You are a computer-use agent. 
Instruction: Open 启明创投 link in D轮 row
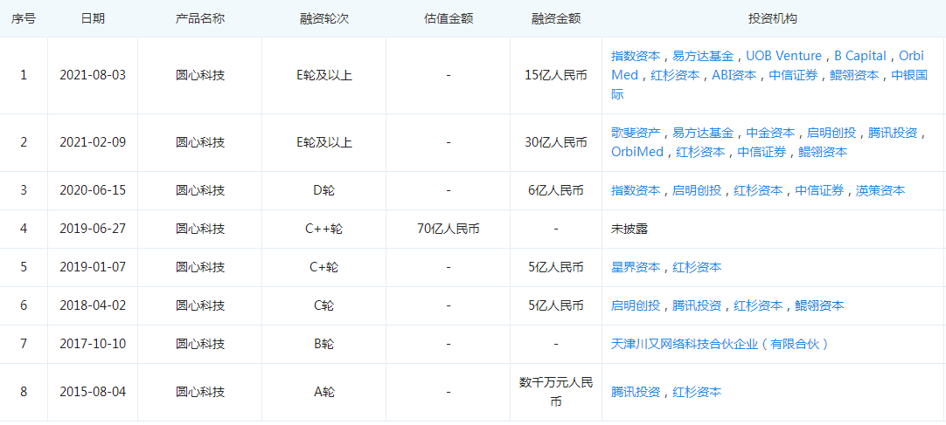[697, 191]
